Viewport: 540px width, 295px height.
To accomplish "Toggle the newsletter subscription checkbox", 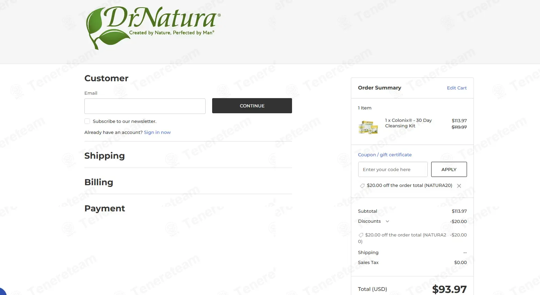I will pyautogui.click(x=87, y=121).
